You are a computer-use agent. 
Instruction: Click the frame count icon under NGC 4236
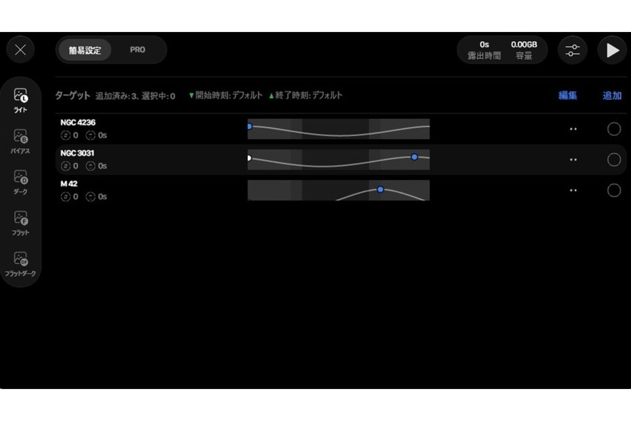point(65,135)
